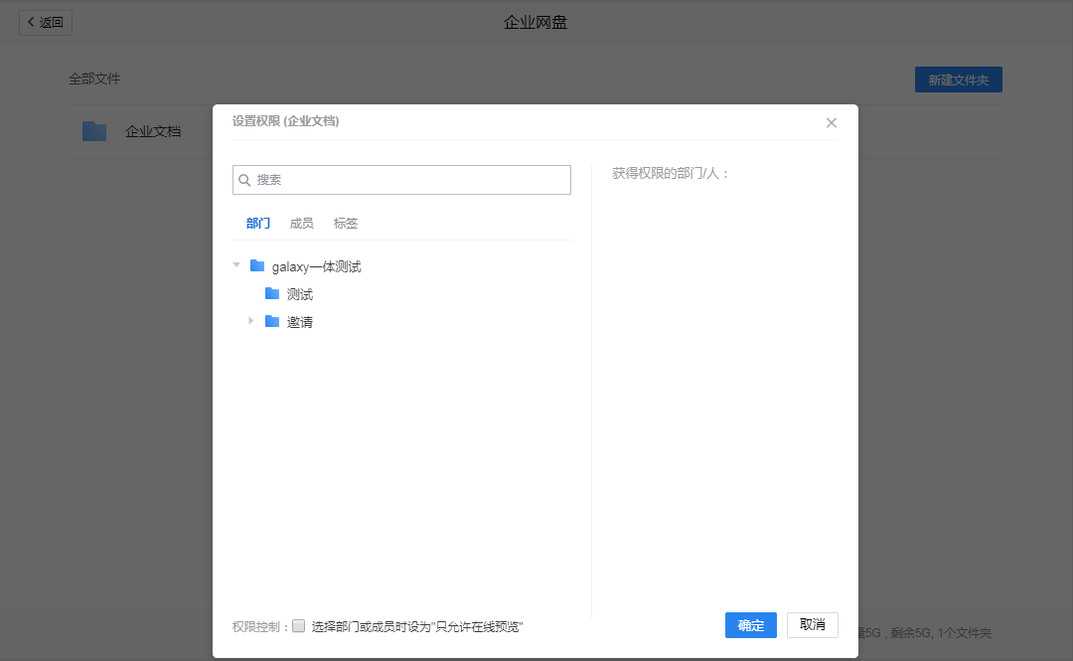Collapse the galaxy一体测试 tree node
1073x661 pixels.
click(x=236, y=265)
